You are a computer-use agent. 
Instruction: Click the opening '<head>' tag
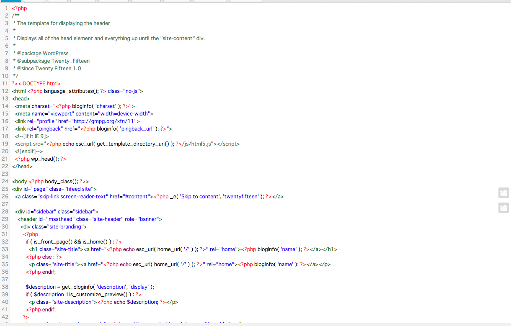coord(21,99)
